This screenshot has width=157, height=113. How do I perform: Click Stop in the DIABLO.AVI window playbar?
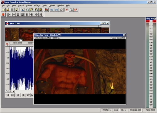18,95
